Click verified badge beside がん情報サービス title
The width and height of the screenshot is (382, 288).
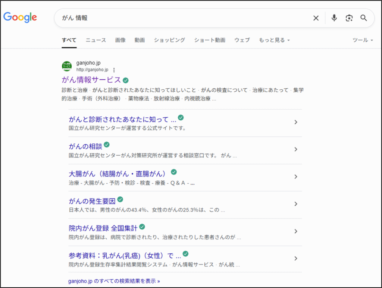pos(126,80)
